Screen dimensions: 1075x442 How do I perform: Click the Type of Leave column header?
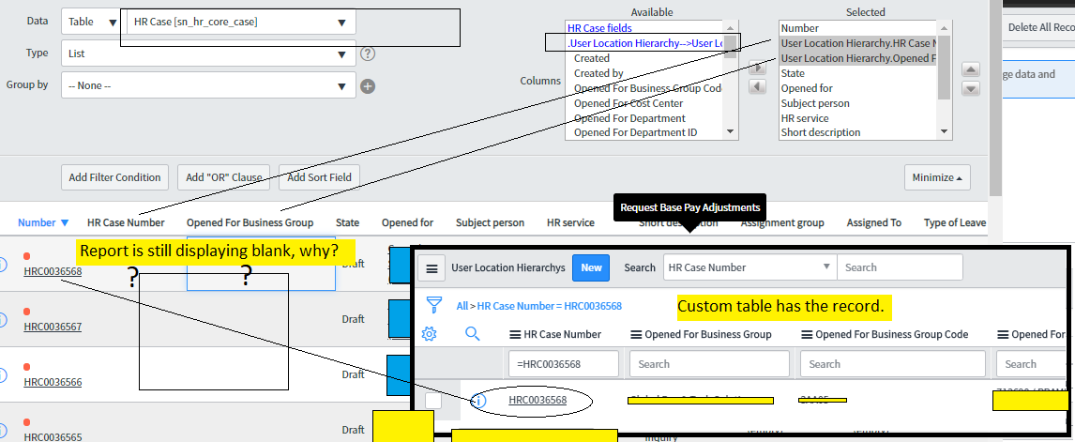coord(955,222)
